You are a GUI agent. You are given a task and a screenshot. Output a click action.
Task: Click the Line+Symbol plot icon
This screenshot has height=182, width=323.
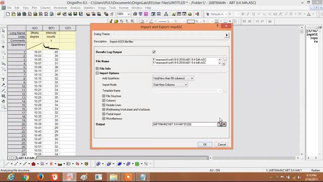click(25, 164)
